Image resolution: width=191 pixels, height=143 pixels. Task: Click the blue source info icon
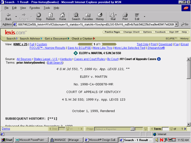159,59
